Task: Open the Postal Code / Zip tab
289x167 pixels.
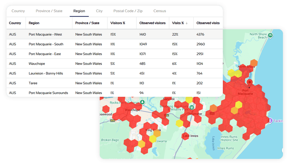Action: click(128, 11)
